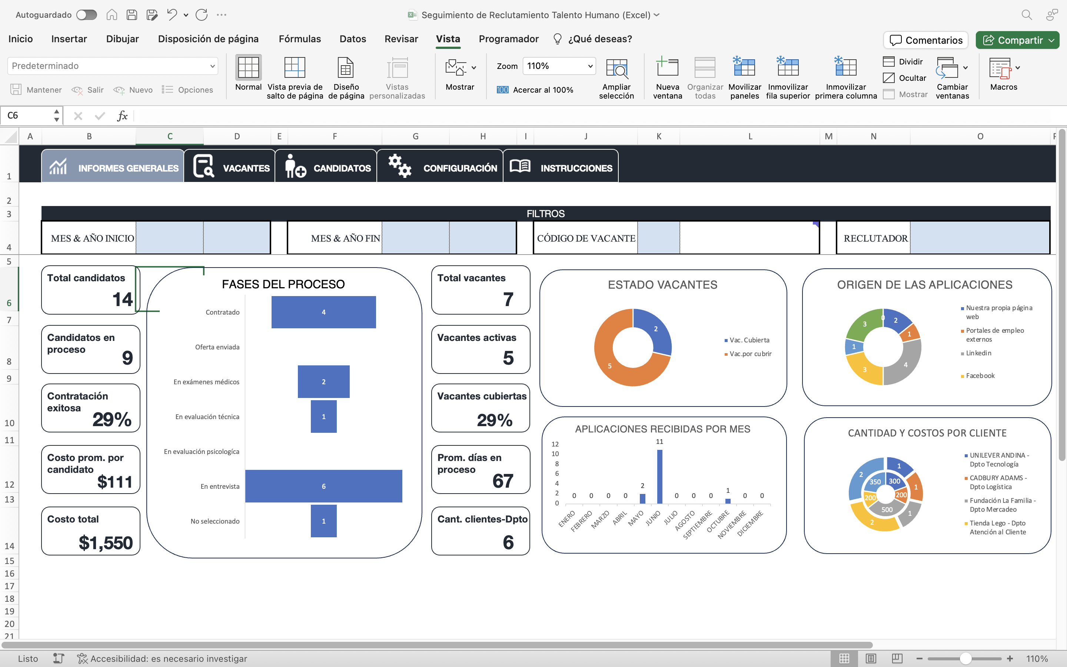Screen dimensions: 1067x667
Task: Toggle the Autoguardado switch
Action: point(86,14)
